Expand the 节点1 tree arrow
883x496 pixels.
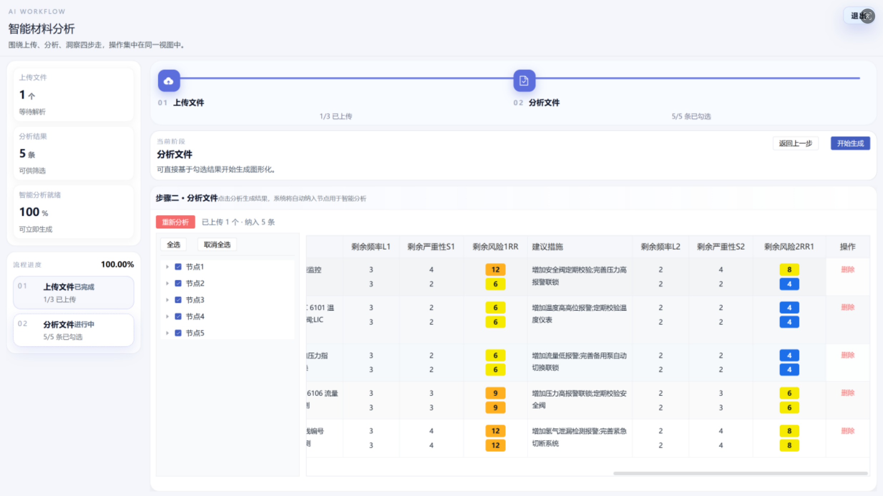[167, 267]
